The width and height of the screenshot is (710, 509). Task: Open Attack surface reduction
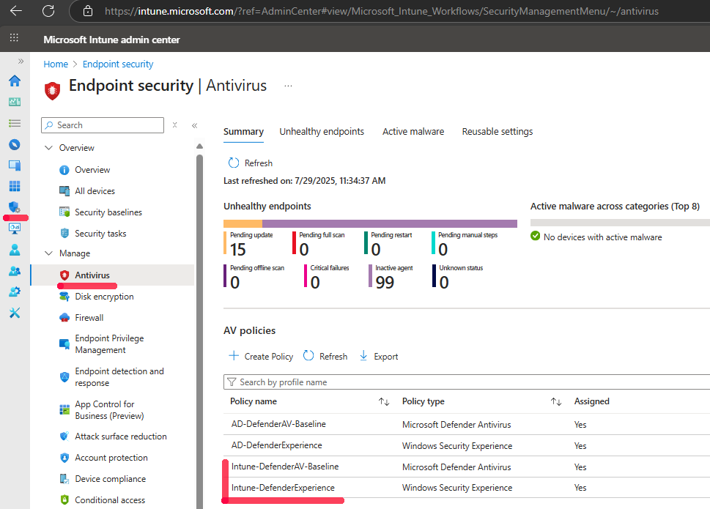pyautogui.click(x=120, y=436)
